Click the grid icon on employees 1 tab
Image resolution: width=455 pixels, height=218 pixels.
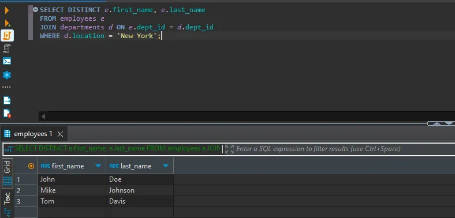[8, 134]
